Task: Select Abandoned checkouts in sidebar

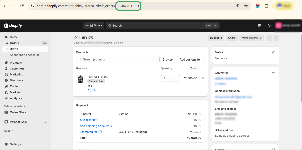Action: click(25, 55)
